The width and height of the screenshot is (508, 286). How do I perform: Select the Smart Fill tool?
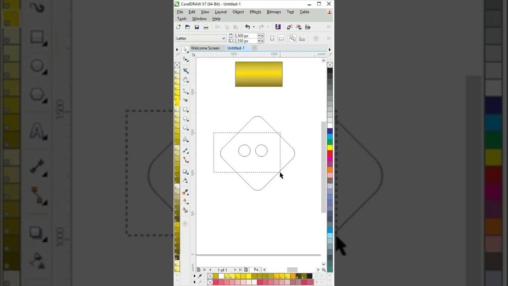tap(185, 211)
